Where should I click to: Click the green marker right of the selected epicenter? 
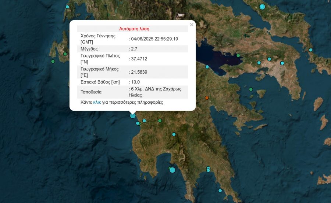[x=160, y=121]
